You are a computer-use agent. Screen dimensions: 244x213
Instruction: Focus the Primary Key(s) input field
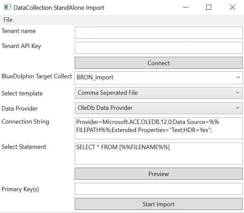159,189
